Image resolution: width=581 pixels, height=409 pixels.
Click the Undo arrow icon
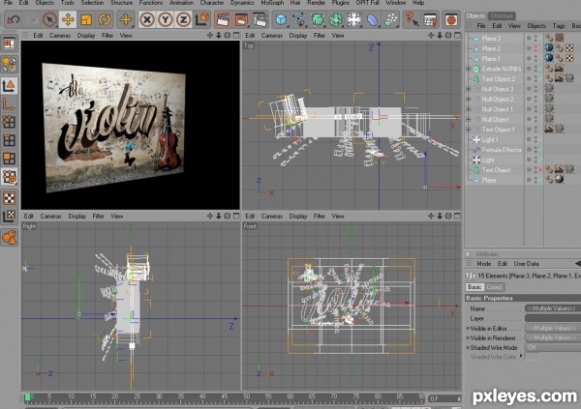point(14,19)
